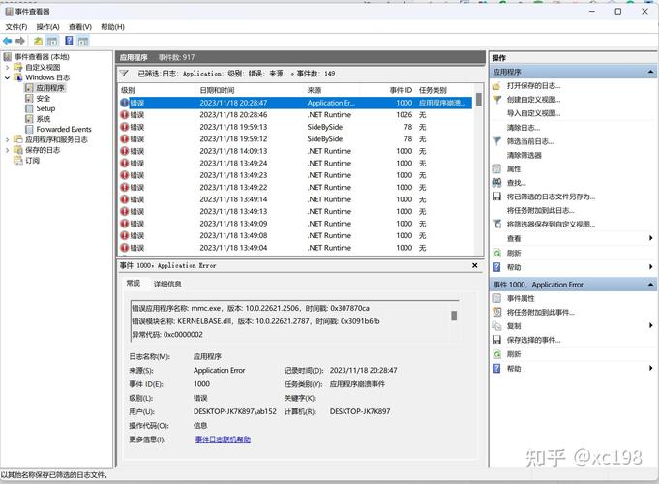The image size is (659, 484).
Task: Open the 复制 submenu arrow
Action: (x=650, y=325)
